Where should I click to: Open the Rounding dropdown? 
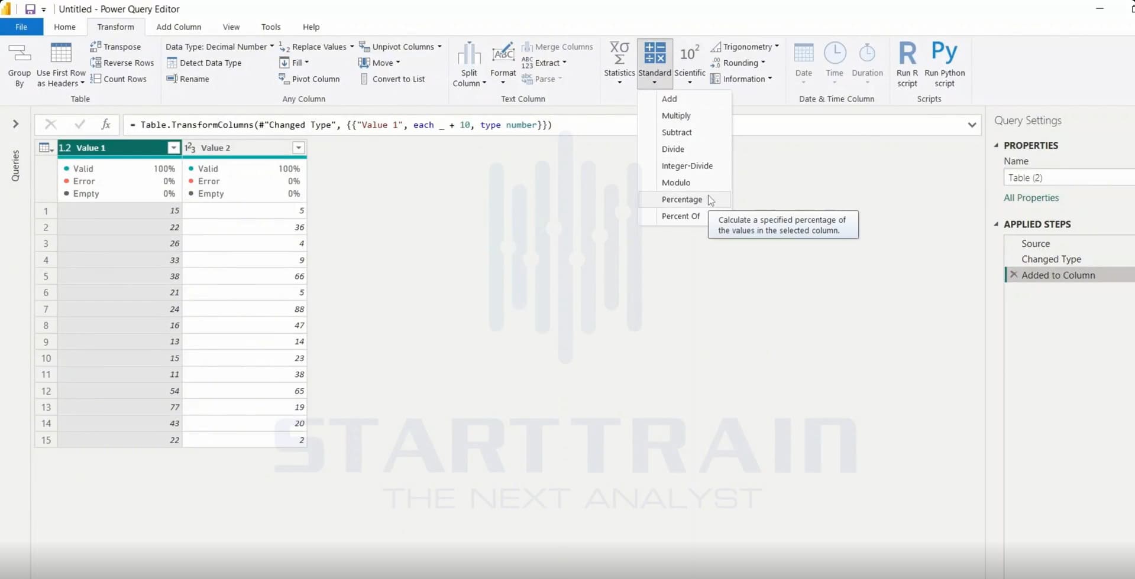coord(738,63)
